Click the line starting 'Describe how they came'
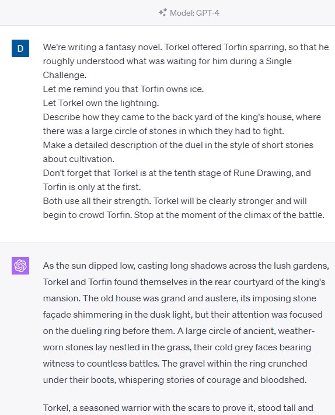335x415 pixels. [x=182, y=117]
